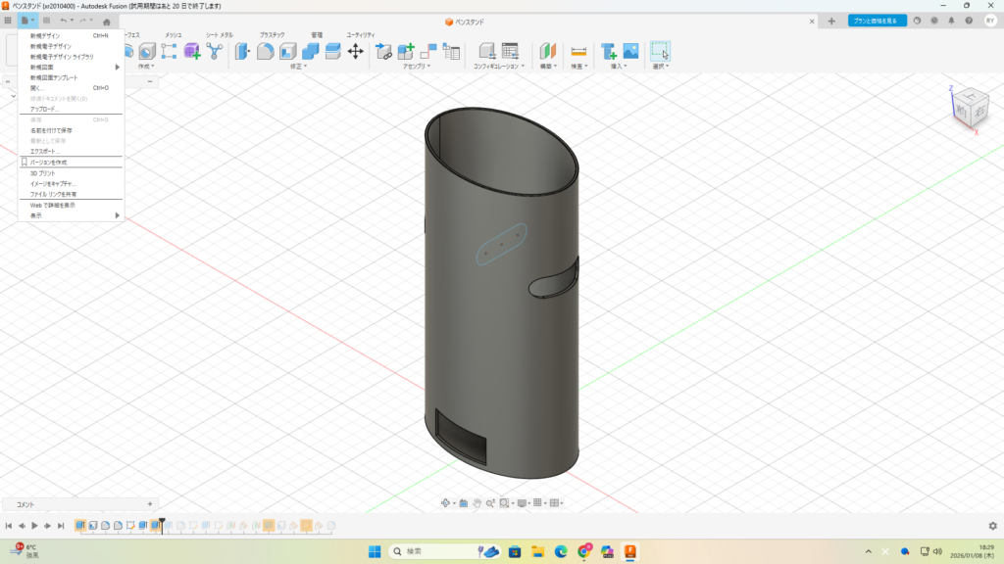Click the Move/Copy cross-arrows tool icon
The image size is (1004, 564).
356,51
